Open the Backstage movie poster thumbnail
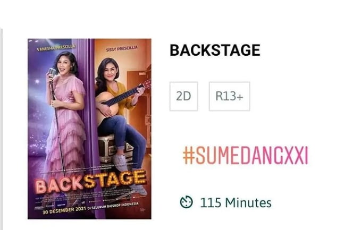Image resolution: width=353 pixels, height=230 pixels. (89, 129)
